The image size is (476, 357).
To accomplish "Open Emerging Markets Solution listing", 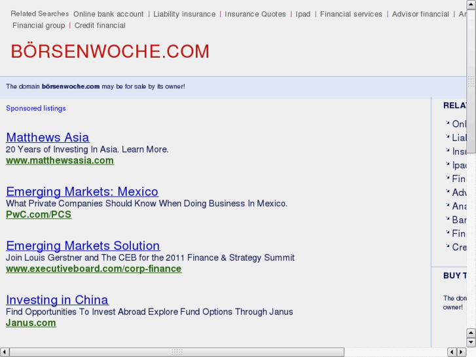I will pyautogui.click(x=83, y=246).
